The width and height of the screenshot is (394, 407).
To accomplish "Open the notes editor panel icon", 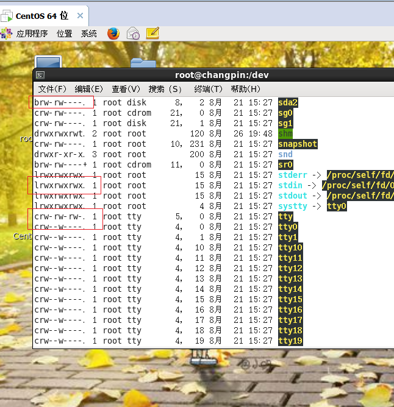I will pos(152,34).
